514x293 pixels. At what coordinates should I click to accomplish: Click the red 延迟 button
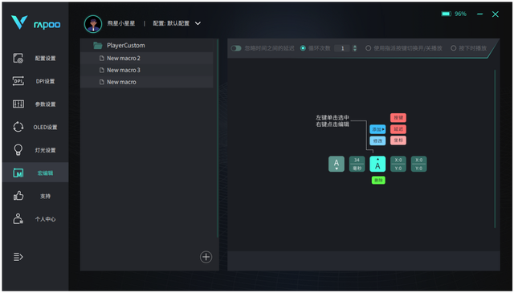coord(398,129)
